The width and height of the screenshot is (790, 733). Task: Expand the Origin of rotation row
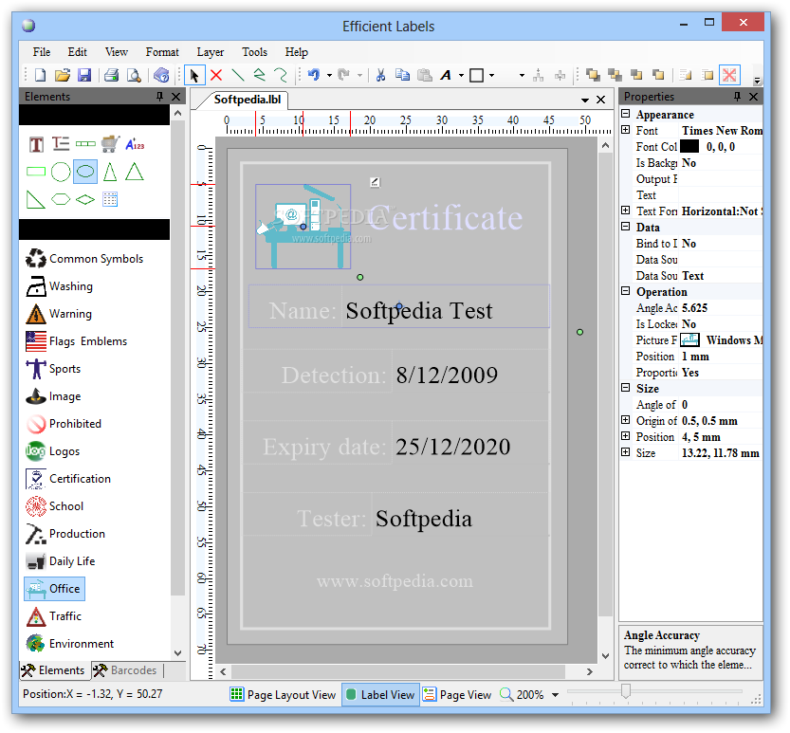pyautogui.click(x=625, y=420)
